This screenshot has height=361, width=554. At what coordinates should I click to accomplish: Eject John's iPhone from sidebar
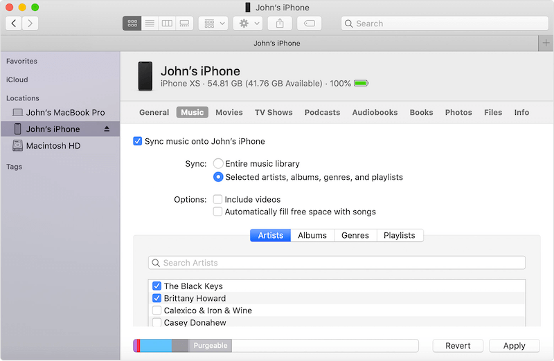(107, 129)
